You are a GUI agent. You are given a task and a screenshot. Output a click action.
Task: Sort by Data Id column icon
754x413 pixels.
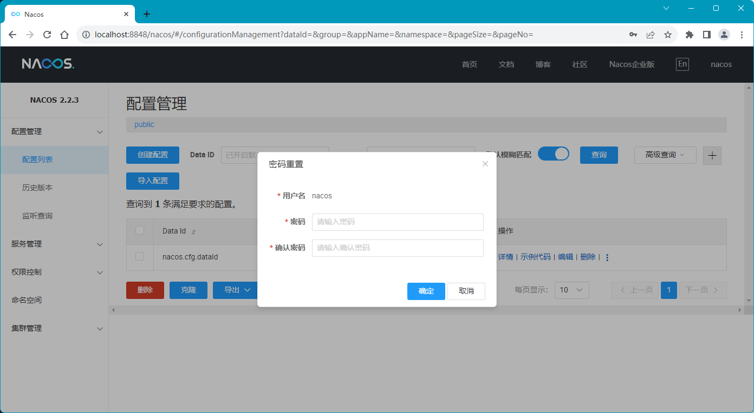[x=193, y=231]
